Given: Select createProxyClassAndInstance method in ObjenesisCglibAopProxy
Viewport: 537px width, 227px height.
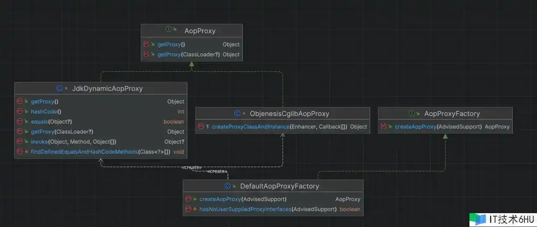Looking at the screenshot, I should coord(279,126).
